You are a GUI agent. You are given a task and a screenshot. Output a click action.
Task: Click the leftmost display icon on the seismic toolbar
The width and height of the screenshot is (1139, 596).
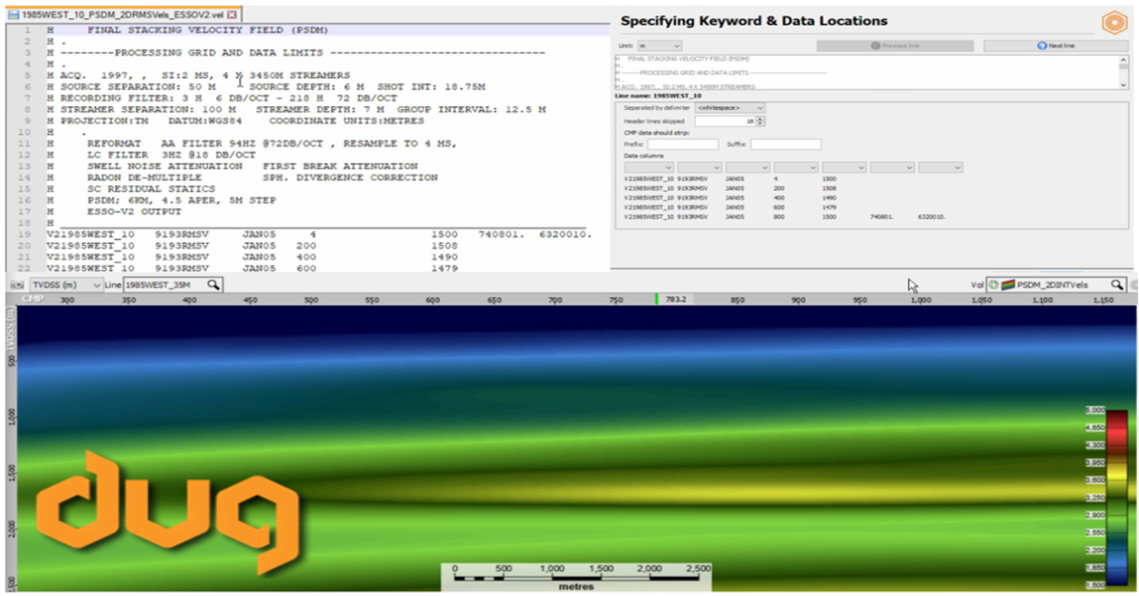click(x=17, y=287)
